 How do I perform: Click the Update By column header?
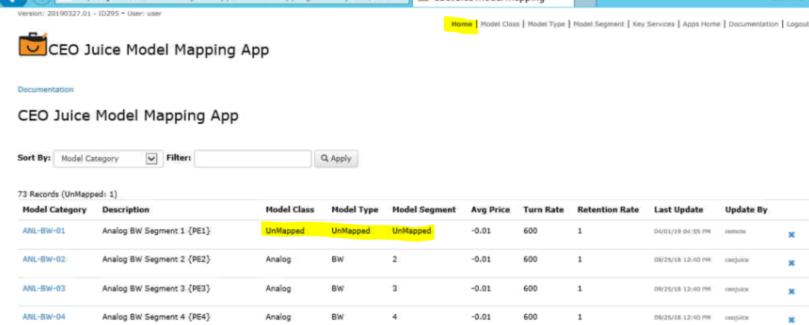click(746, 210)
